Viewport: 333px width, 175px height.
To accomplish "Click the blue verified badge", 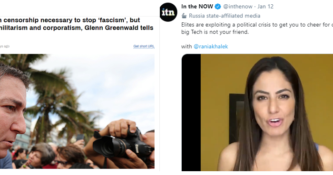I will pyautogui.click(x=218, y=7).
